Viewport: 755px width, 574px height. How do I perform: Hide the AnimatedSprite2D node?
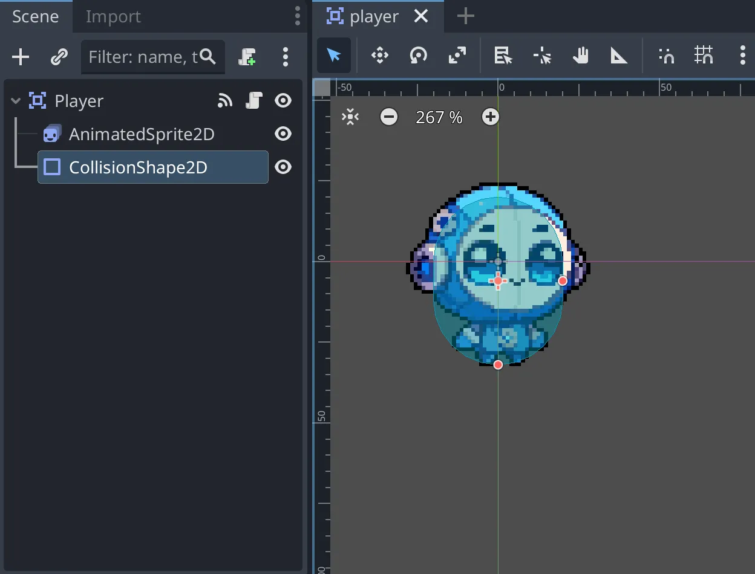[283, 134]
